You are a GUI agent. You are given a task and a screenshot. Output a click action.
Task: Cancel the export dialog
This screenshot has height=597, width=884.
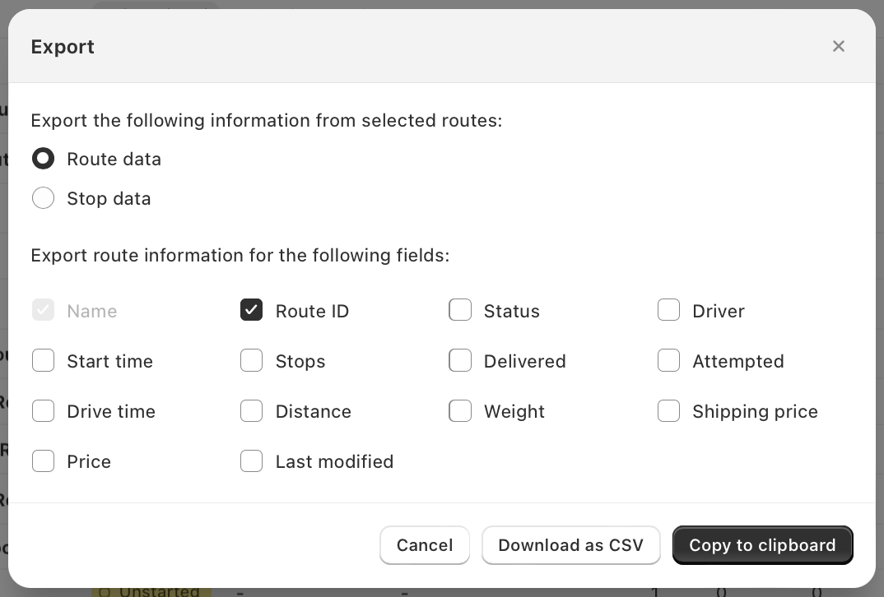(x=425, y=544)
